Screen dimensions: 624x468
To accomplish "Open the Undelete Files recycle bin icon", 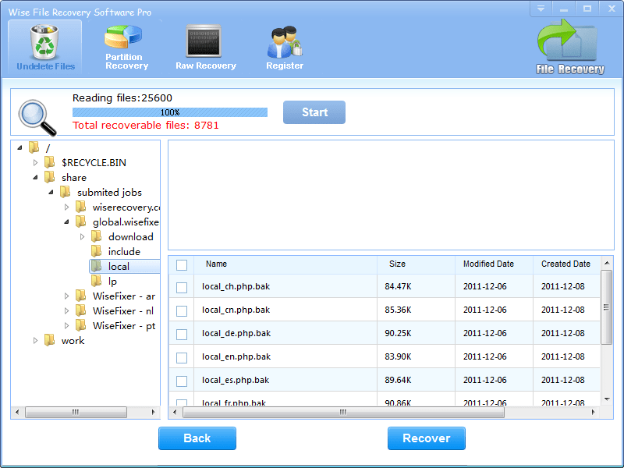I will coord(44,41).
